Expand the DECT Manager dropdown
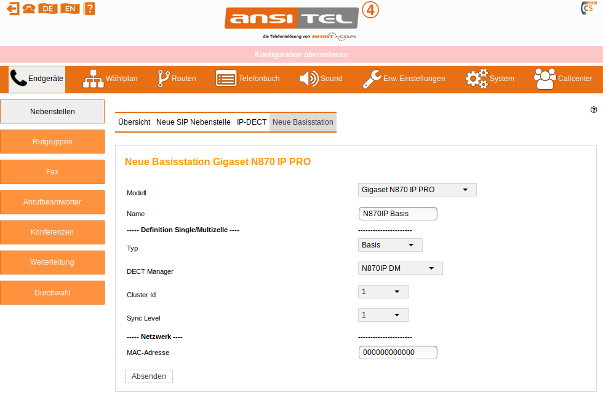603x401 pixels. tap(400, 268)
